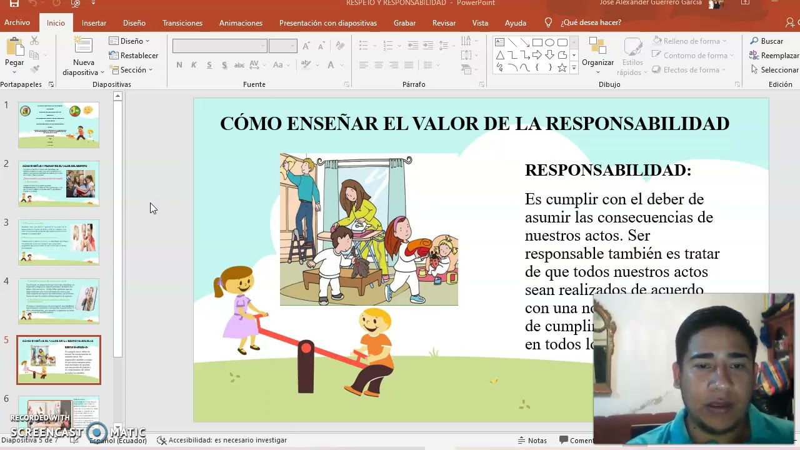The image size is (800, 450).
Task: Open the character spacing AV dropdown
Action: pos(257,65)
